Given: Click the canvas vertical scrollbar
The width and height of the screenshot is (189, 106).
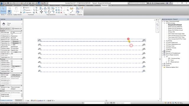Looking at the screenshot, I should 160,59.
